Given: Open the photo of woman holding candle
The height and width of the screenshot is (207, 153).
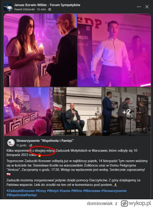Looking at the screenshot, I should [41, 50].
